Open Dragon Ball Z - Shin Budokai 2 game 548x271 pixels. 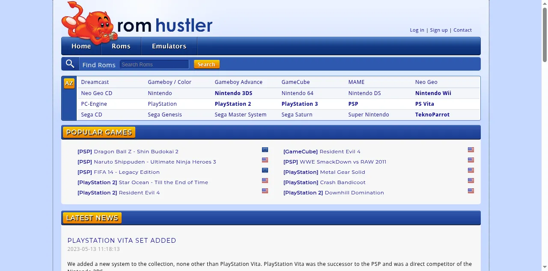click(128, 152)
